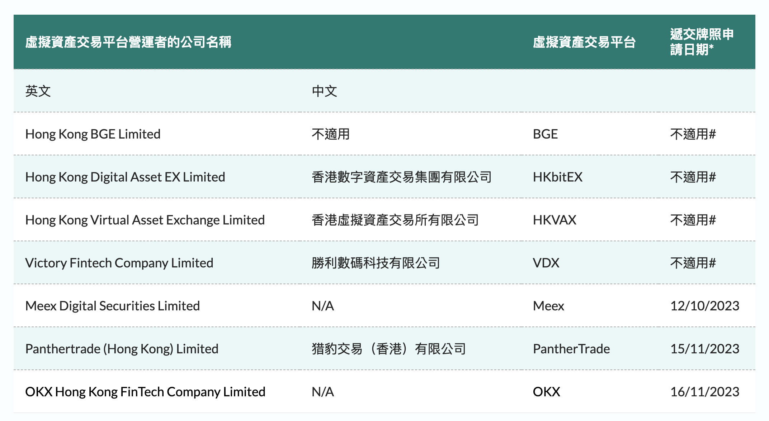Click the date 16/11/2023
Screen dimensions: 769x421
click(x=704, y=392)
